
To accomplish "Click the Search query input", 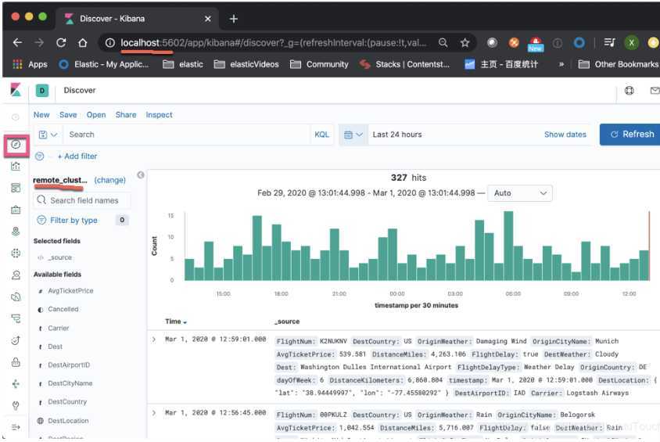I will click(x=188, y=135).
